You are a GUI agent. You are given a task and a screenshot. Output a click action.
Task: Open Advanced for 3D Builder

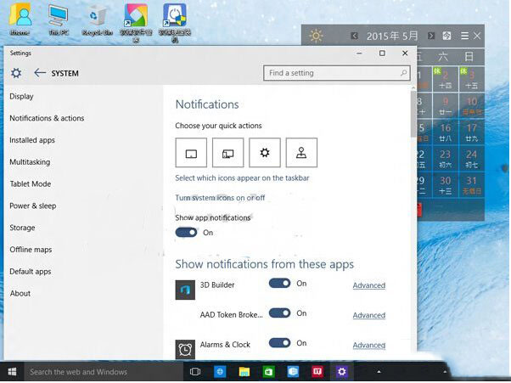coord(369,285)
